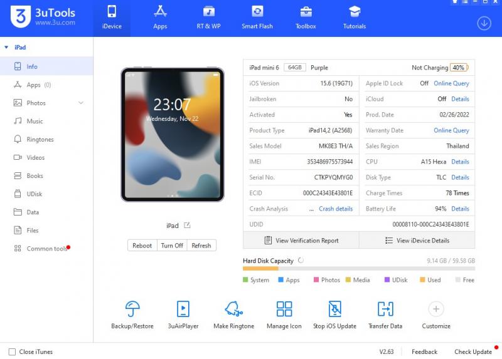Open Books in the sidebar
502x359 pixels.
click(x=46, y=176)
